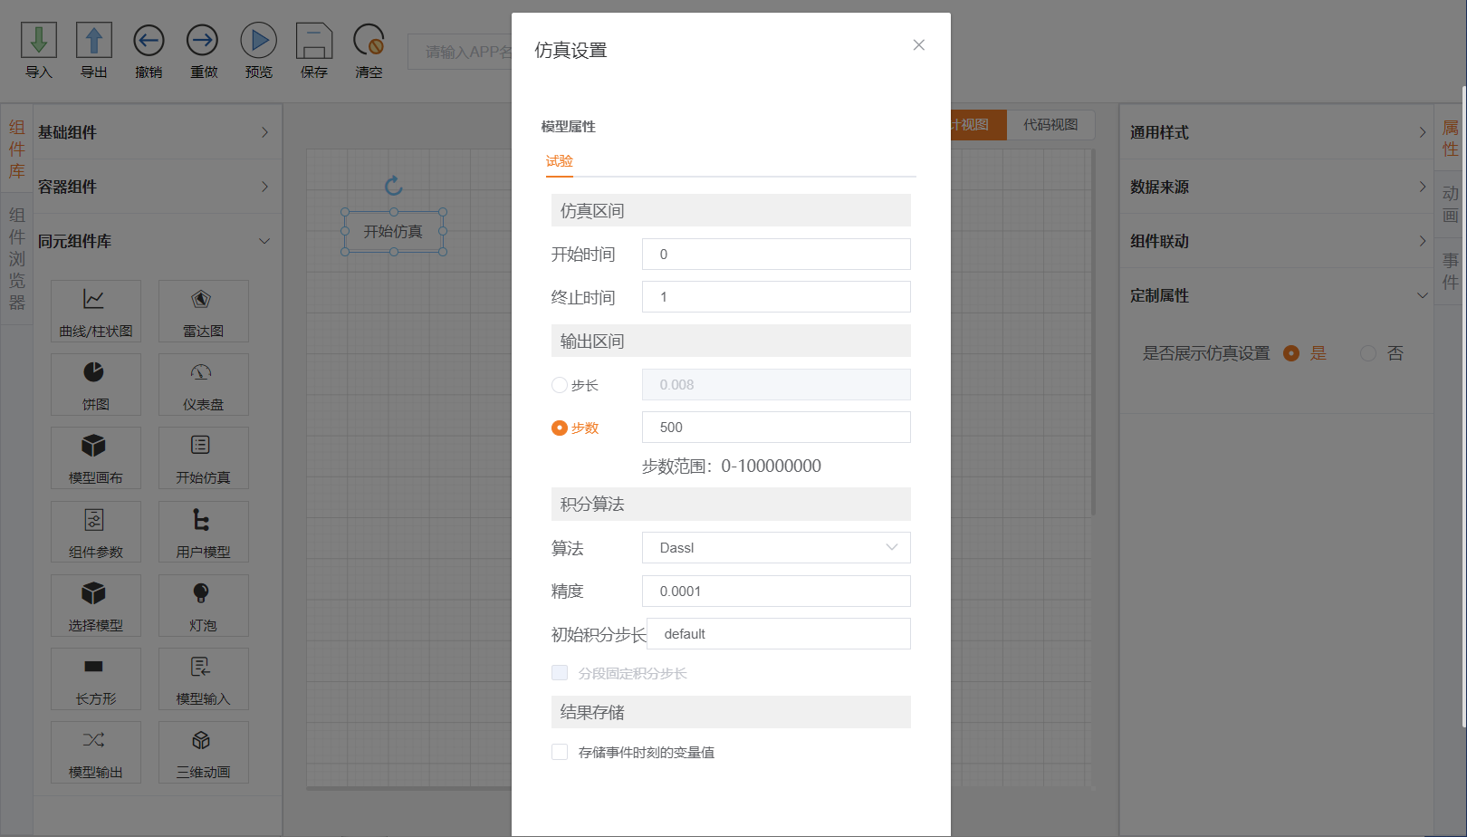Click the 步数 input showing 500
This screenshot has width=1467, height=837.
point(776,428)
